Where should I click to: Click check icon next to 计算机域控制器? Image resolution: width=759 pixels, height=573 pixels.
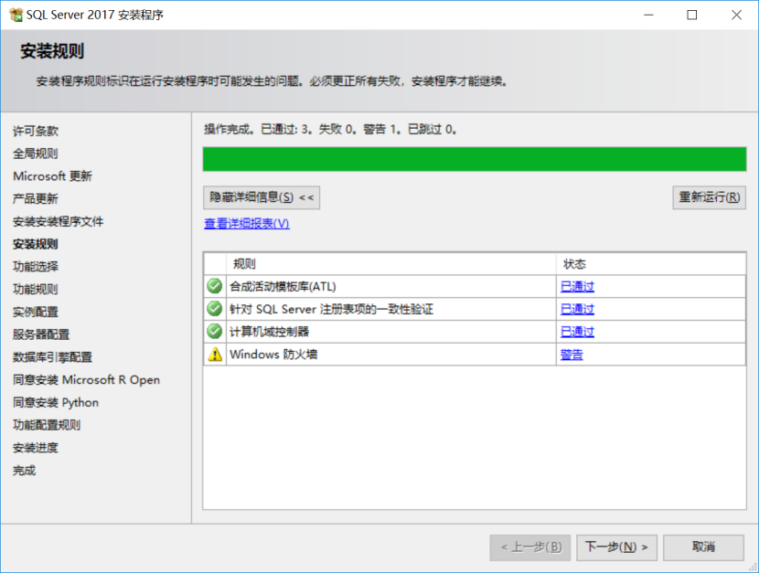click(214, 332)
